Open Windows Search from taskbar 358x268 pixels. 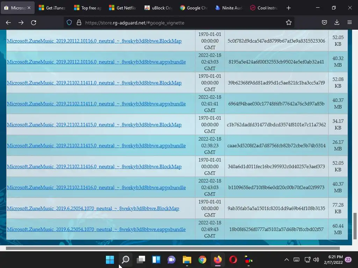click(x=126, y=260)
